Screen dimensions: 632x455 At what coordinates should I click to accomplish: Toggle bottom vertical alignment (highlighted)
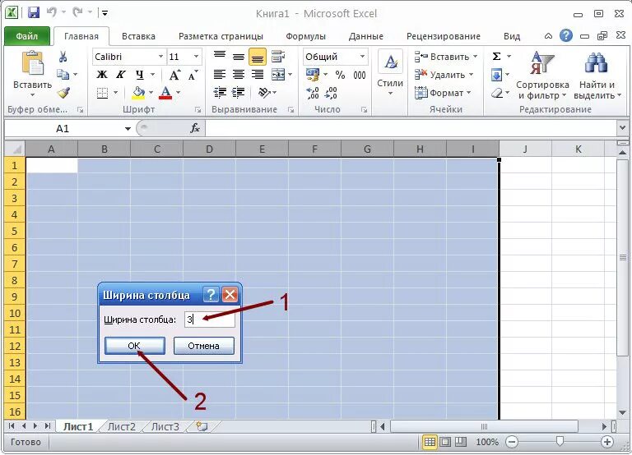point(257,57)
